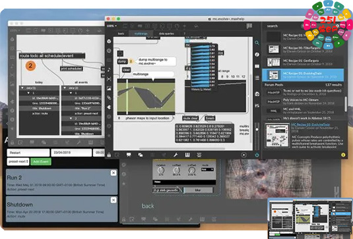
Task: Click the snapshots camera icon in right sidebar
Action: click(257, 94)
